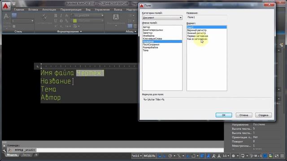Open the Вид ribbon tab
The width and height of the screenshot is (287, 161).
coord(88,10)
